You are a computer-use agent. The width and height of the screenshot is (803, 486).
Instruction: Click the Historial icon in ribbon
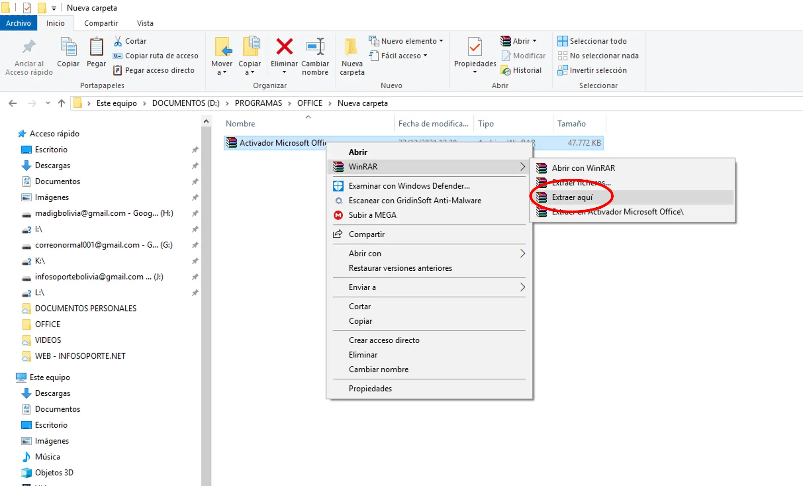[x=505, y=70]
